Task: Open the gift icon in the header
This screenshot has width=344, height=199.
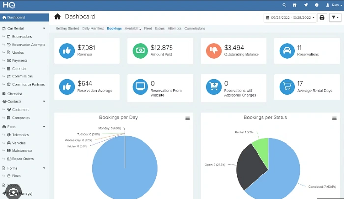Action: pos(295,5)
